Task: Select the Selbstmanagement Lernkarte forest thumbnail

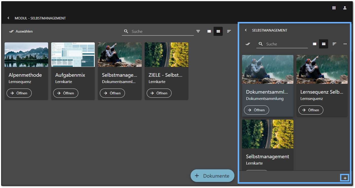Action: pyautogui.click(x=268, y=134)
